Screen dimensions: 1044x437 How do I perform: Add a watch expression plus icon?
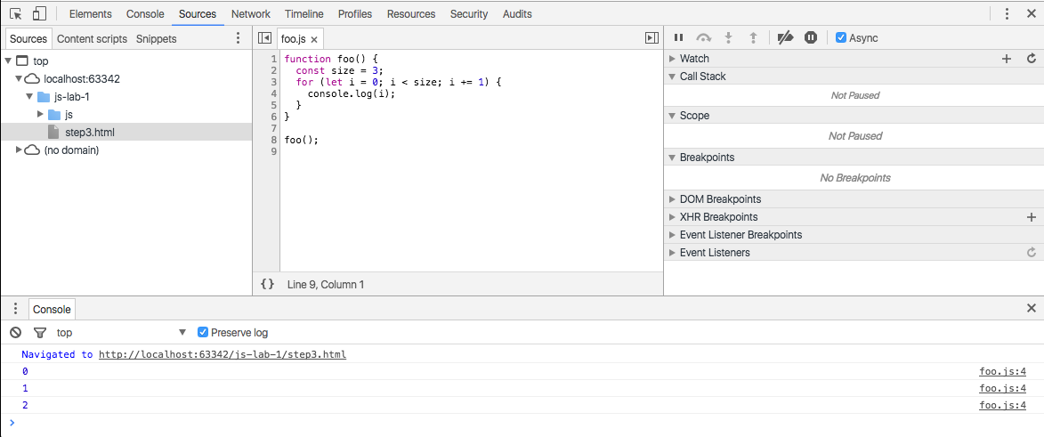coord(1007,59)
